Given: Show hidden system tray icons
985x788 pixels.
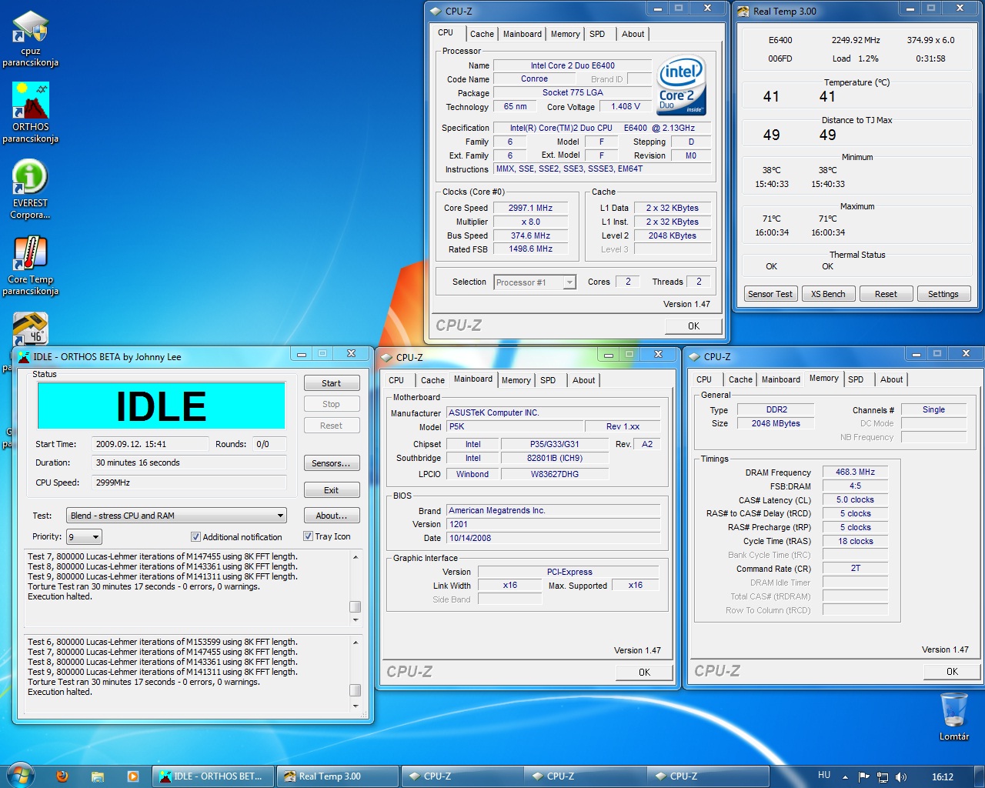Looking at the screenshot, I should coord(845,777).
